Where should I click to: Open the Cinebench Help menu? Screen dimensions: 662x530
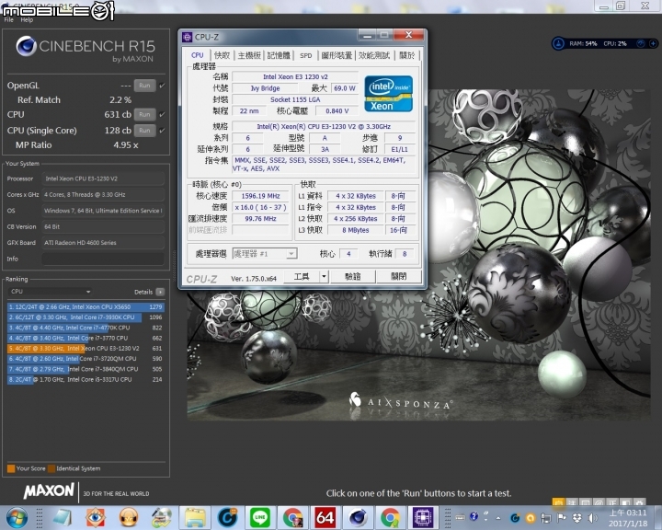click(x=27, y=20)
